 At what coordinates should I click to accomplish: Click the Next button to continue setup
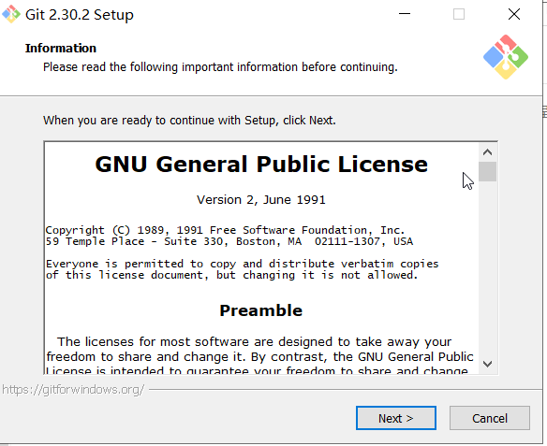[x=396, y=418]
